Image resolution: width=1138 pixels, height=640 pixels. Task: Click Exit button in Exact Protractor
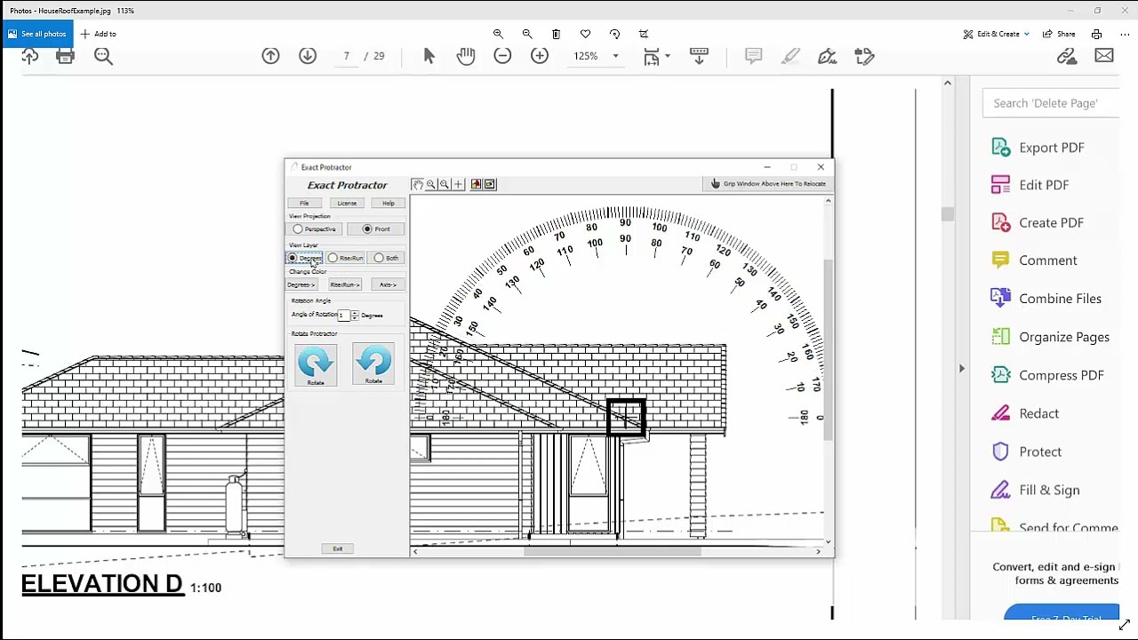[338, 548]
